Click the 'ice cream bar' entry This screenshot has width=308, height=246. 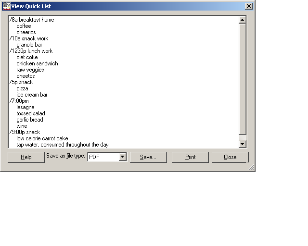coord(32,95)
